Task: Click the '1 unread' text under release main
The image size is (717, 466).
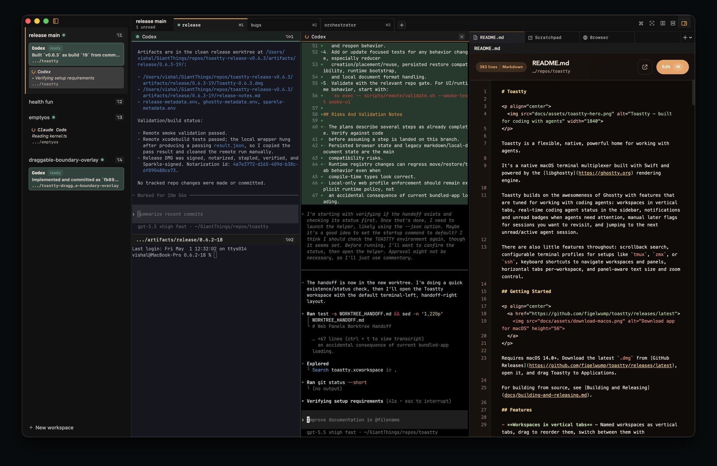Action: [x=145, y=27]
